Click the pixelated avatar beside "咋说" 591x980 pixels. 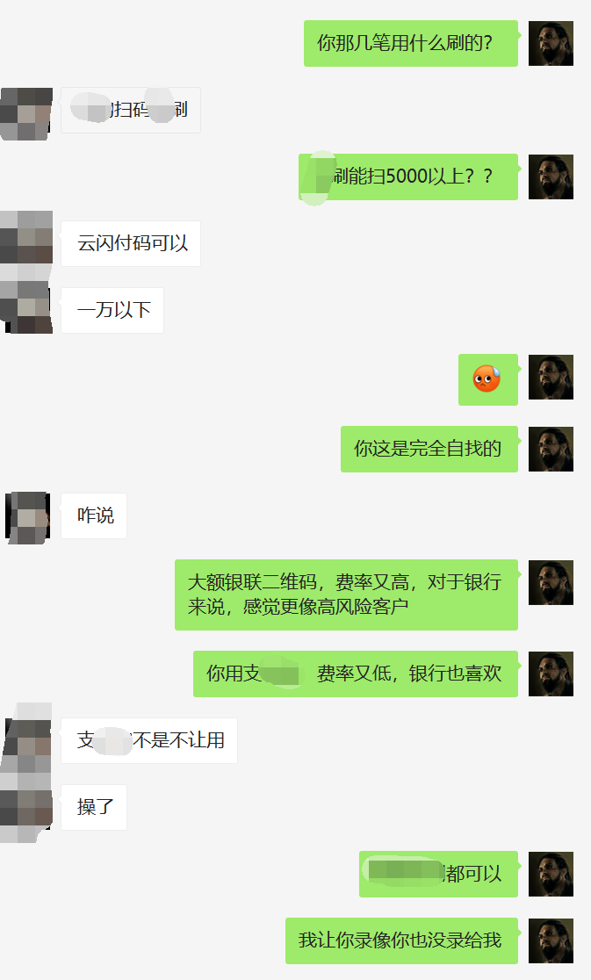pos(26,517)
